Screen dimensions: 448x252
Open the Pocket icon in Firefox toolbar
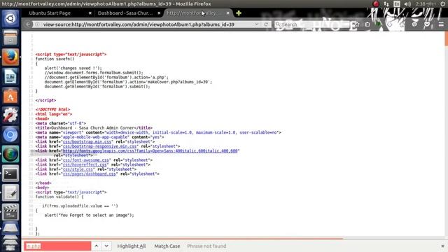427,24
